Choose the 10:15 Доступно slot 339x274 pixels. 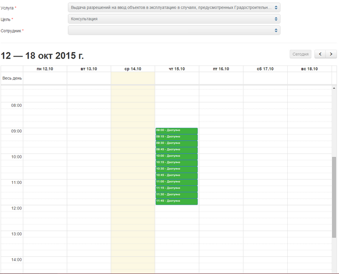click(x=176, y=162)
